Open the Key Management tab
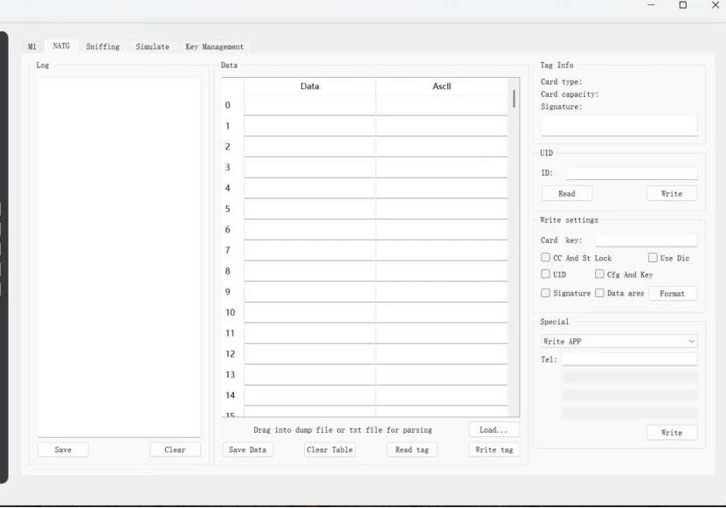Viewport: 726px width, 508px height. click(214, 46)
